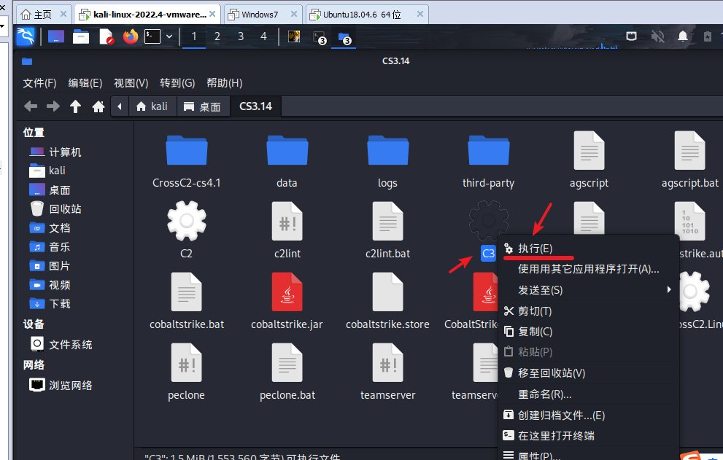Open the 转到(G) menu

[177, 83]
